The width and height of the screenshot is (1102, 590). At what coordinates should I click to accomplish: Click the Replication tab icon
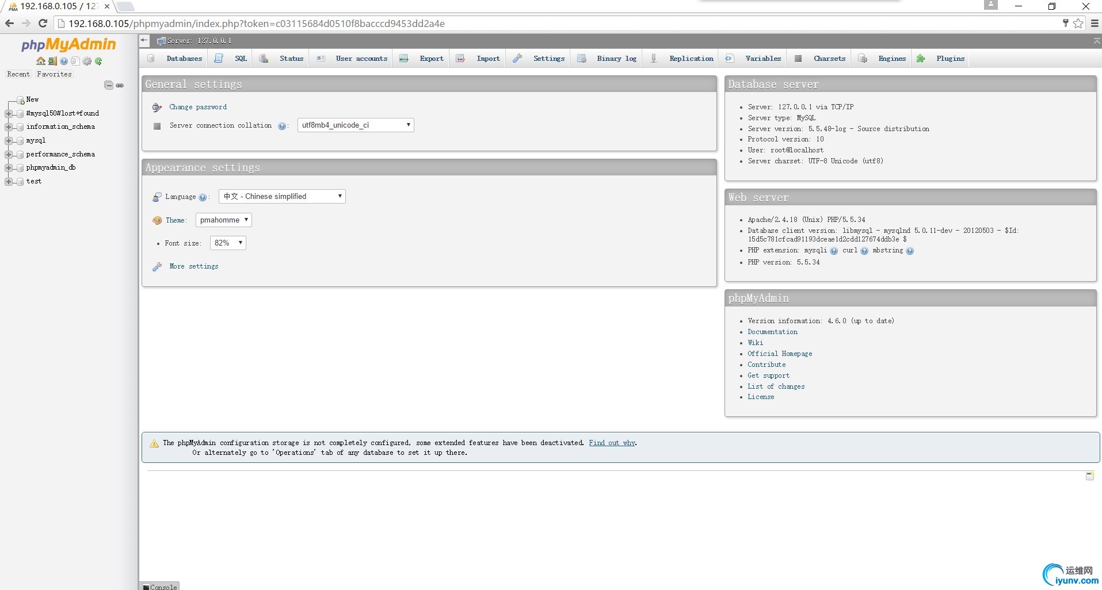click(x=654, y=59)
